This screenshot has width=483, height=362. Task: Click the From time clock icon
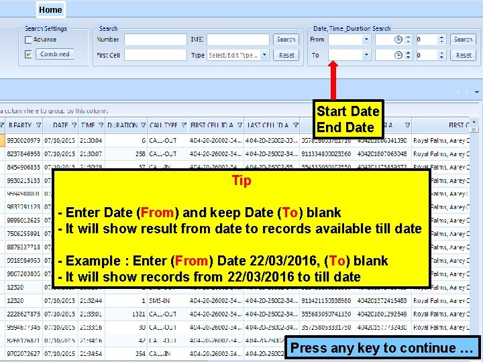(398, 40)
